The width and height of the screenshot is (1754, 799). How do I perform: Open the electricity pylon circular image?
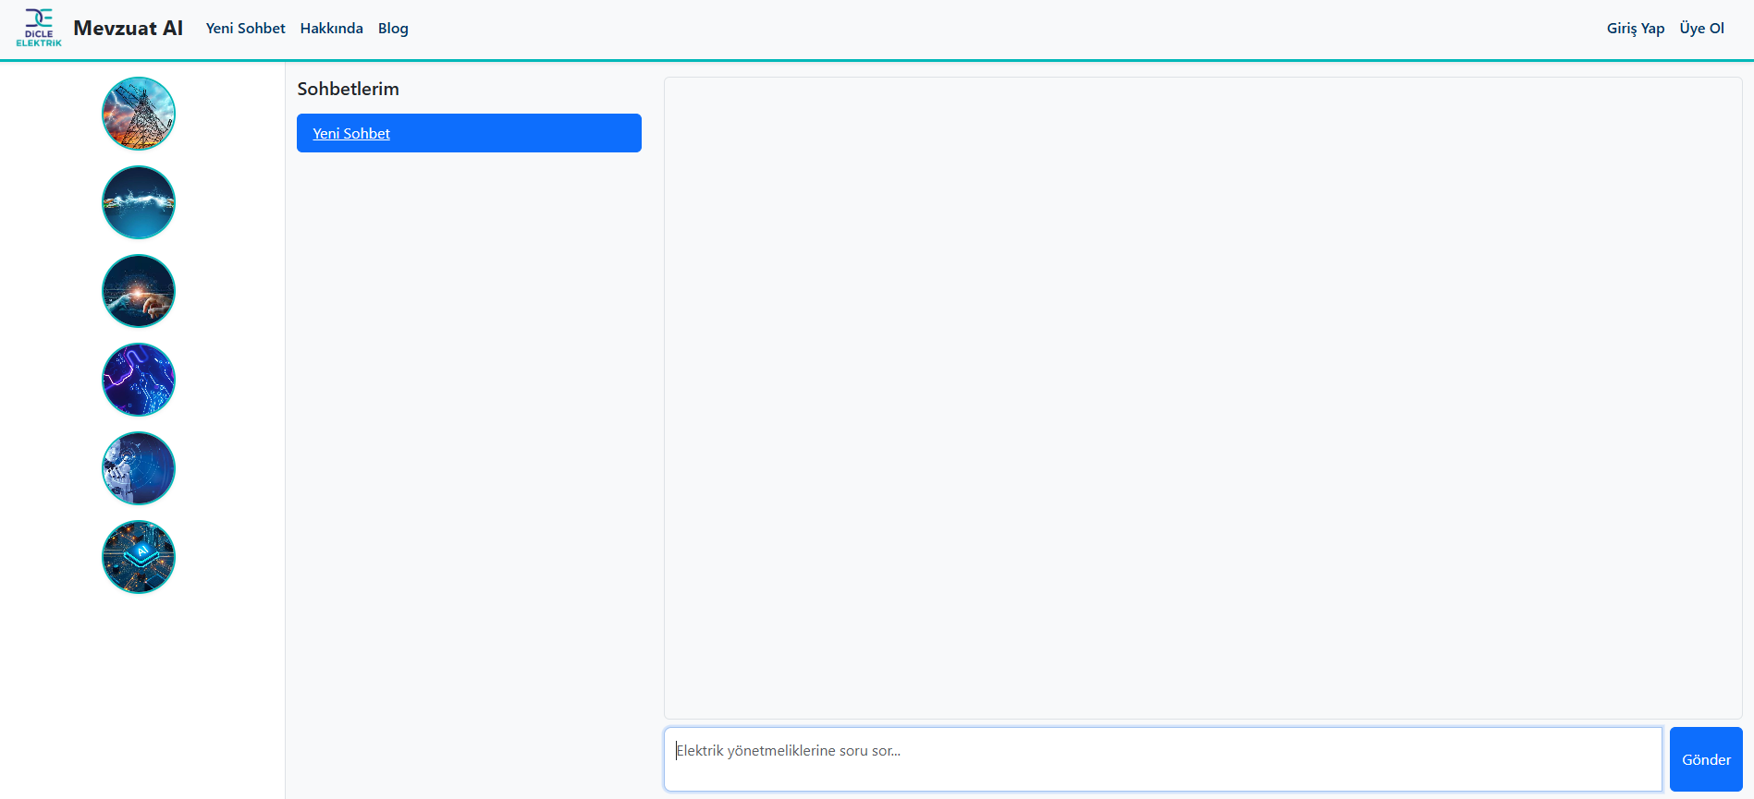139,114
